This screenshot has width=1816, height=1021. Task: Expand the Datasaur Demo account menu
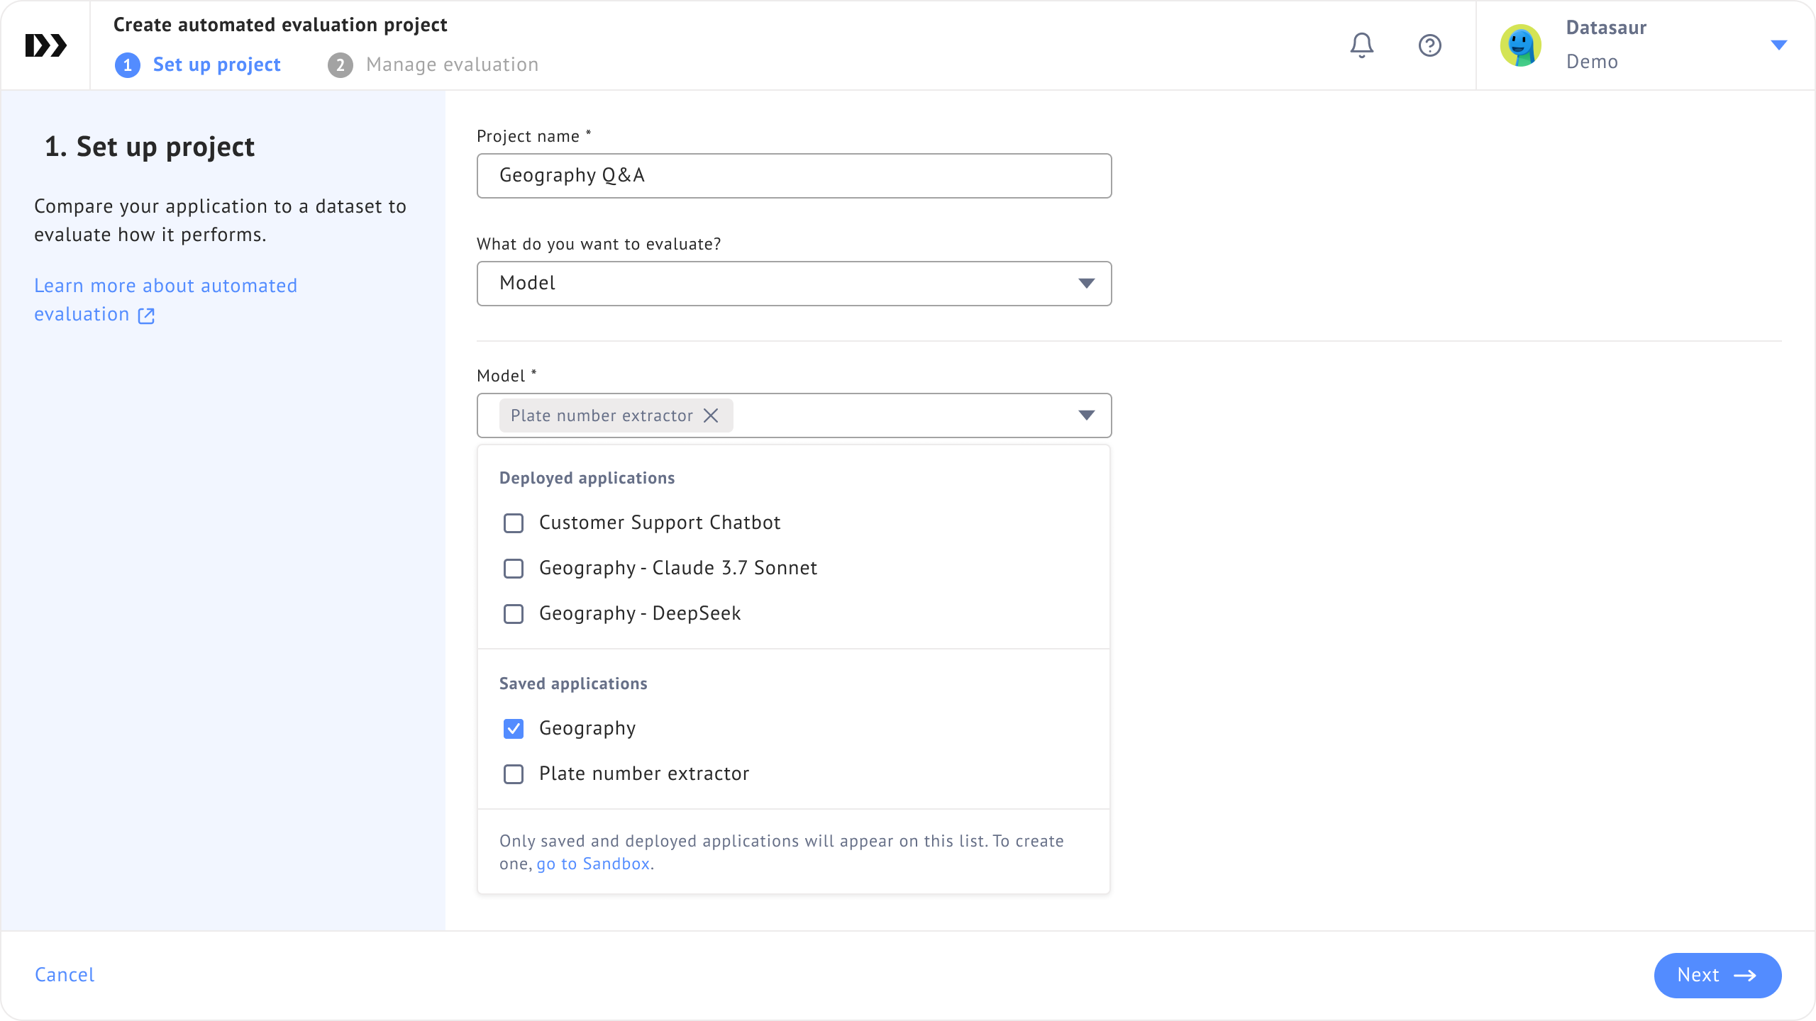tap(1778, 45)
